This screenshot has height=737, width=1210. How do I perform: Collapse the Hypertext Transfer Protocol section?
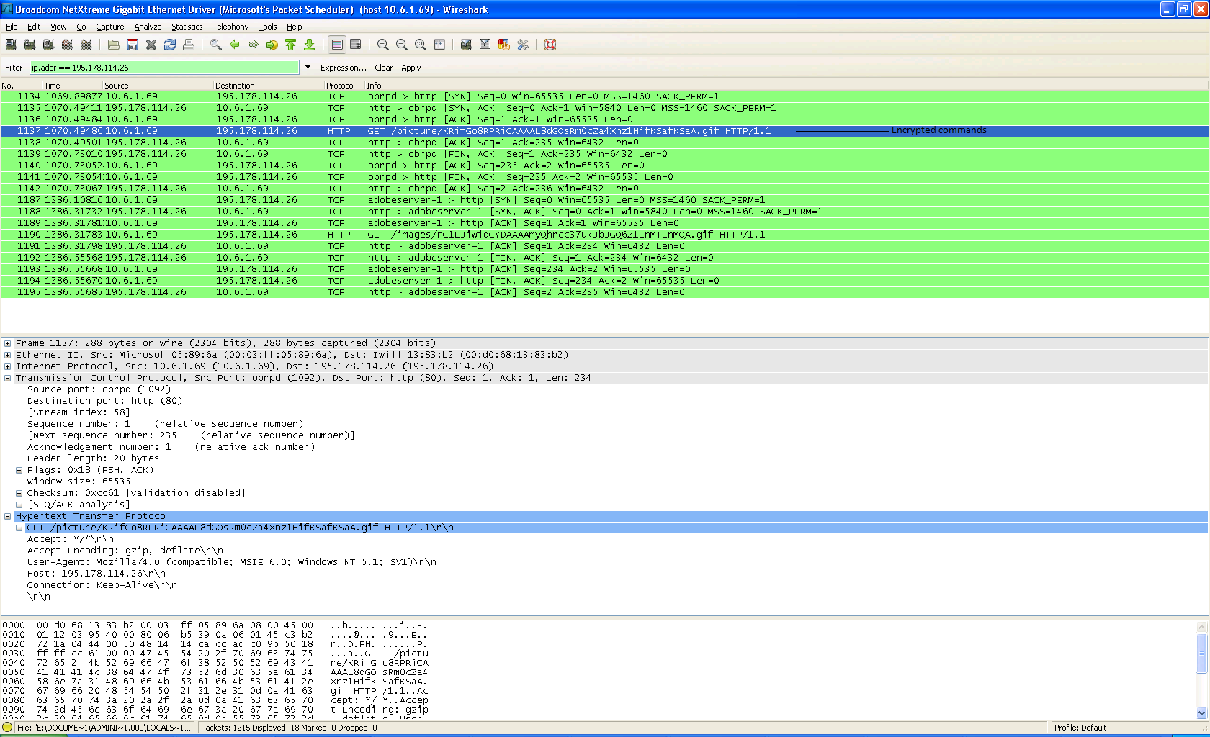(x=8, y=516)
